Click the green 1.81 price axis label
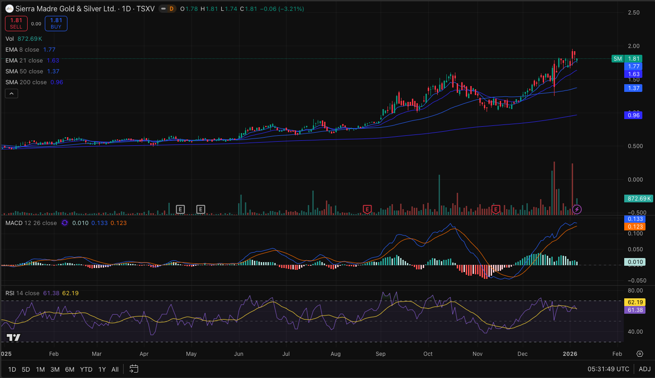This screenshot has width=655, height=378. tap(634, 58)
